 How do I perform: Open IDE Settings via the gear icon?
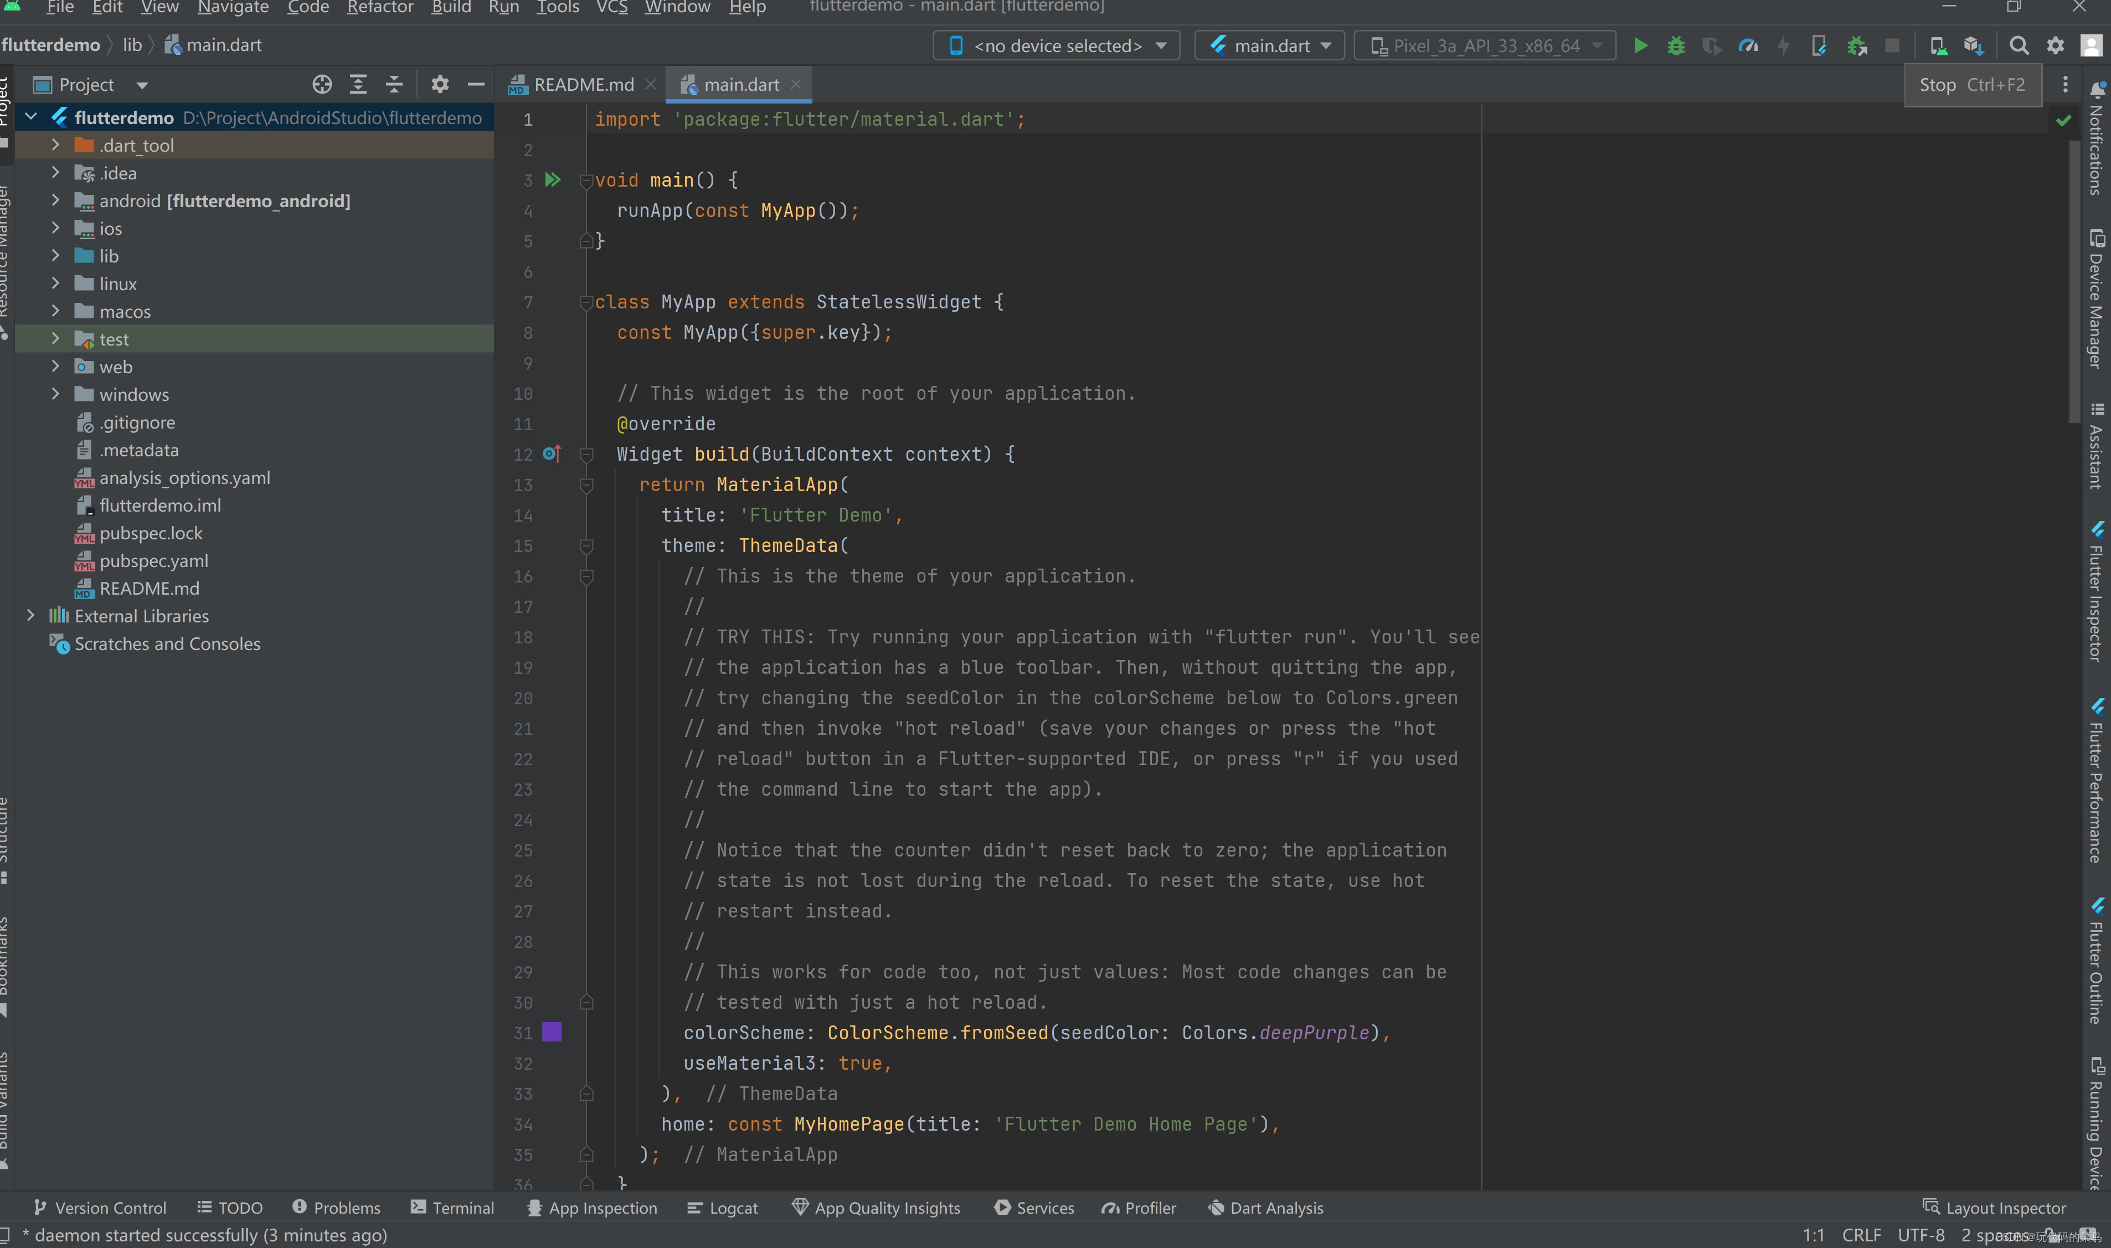click(2056, 45)
